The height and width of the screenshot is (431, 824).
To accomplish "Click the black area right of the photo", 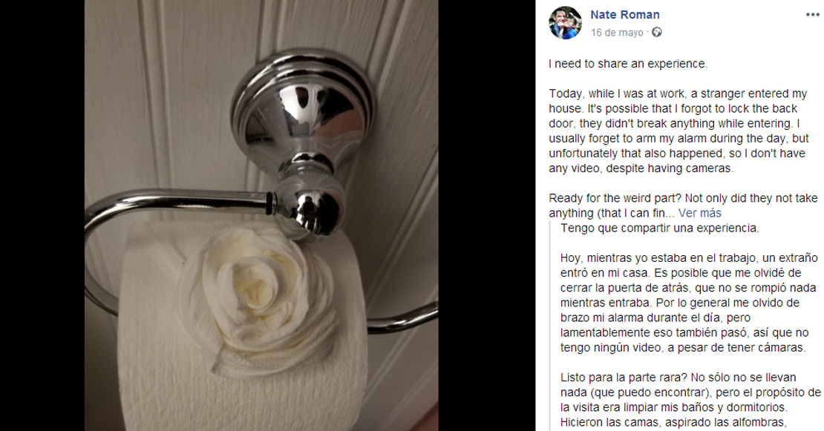I will click(x=487, y=215).
